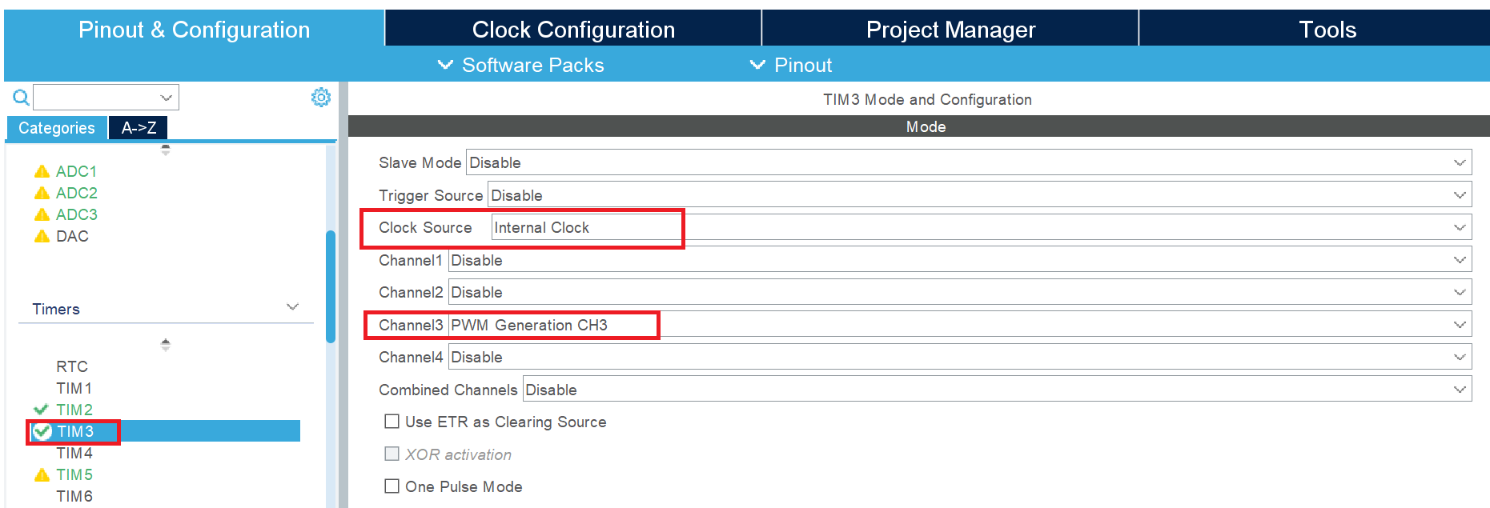Viewport: 1490px width, 508px height.
Task: Expand the Software Packs menu
Action: 521,65
